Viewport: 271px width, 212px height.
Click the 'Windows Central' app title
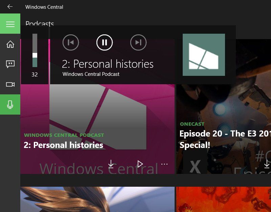[x=44, y=7]
